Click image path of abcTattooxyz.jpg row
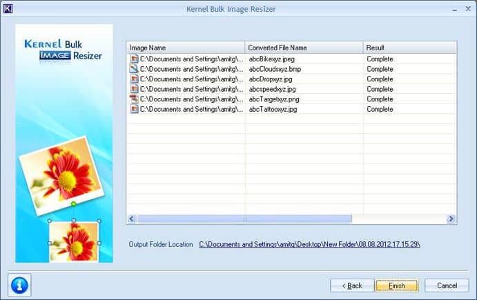The width and height of the screenshot is (477, 300). [192, 109]
